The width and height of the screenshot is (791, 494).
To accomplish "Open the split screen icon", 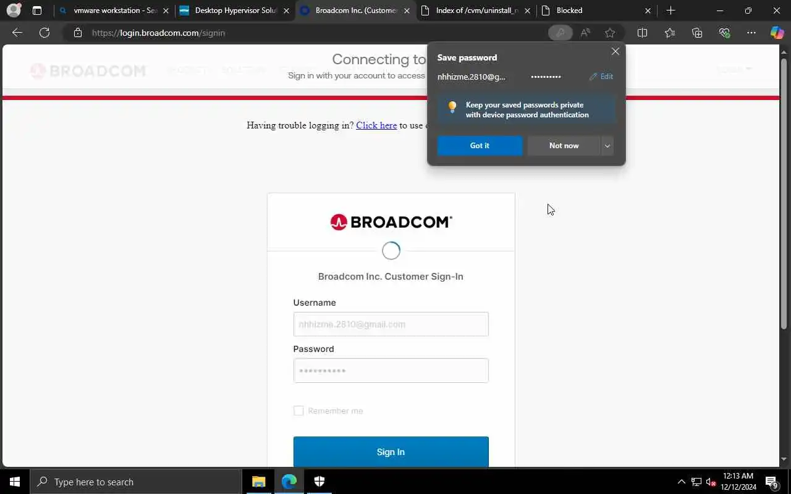I will pyautogui.click(x=642, y=33).
